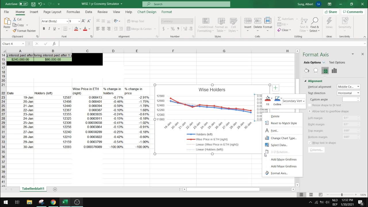Click the Chart Elements plus button
This screenshot has height=207, width=368.
[275, 88]
